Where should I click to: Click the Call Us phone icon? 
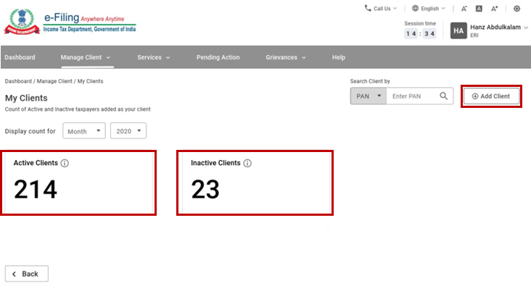368,8
